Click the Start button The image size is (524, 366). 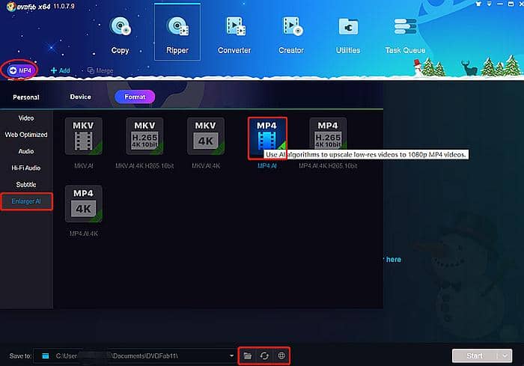(x=475, y=356)
